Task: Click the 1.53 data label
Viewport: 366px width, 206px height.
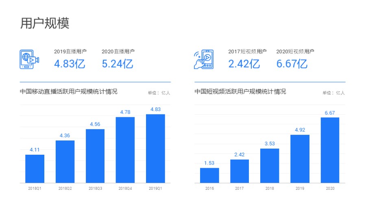Action: 209,163
